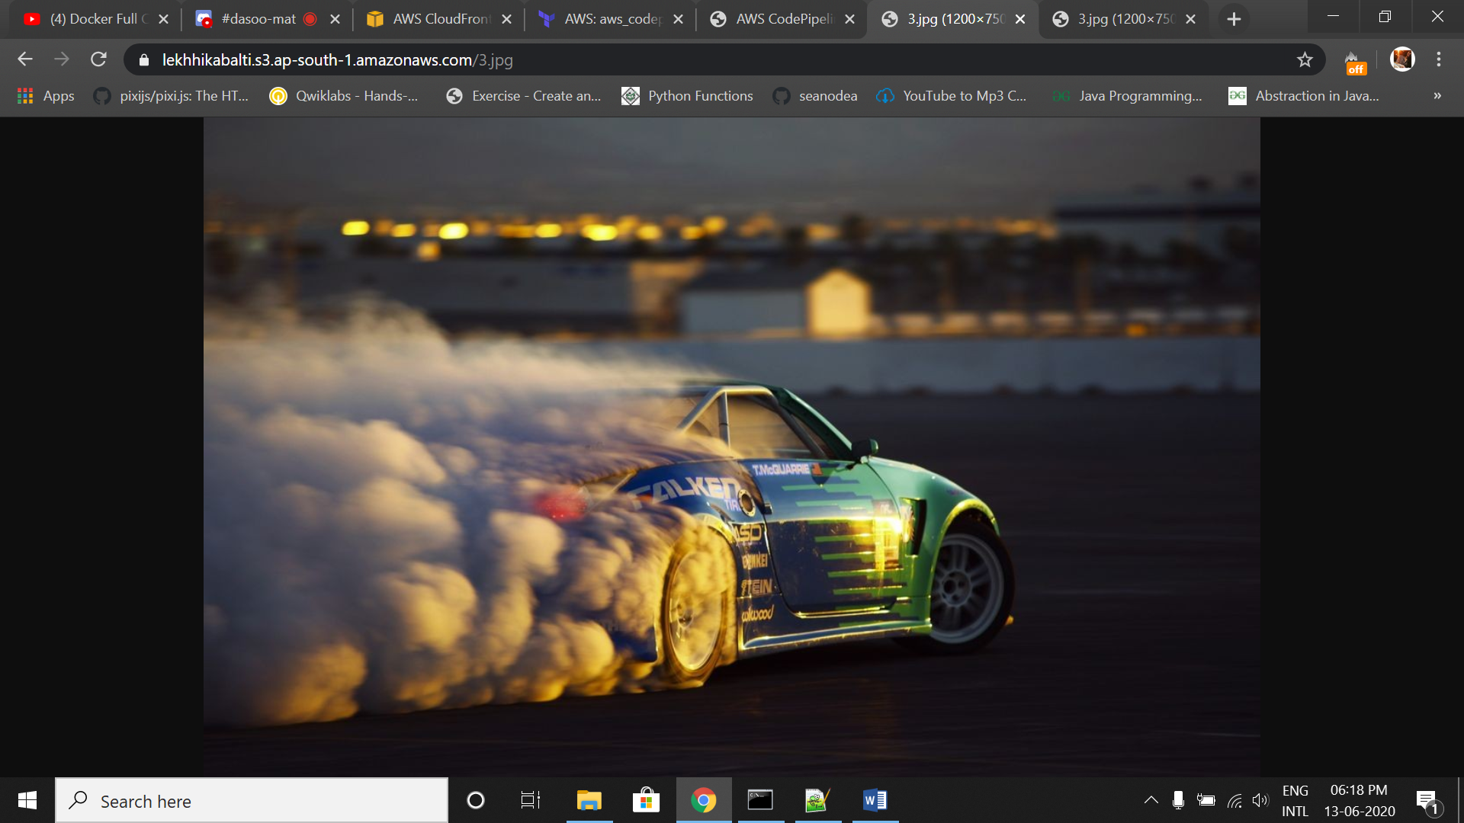The width and height of the screenshot is (1464, 823).
Task: View site info via padlock icon
Action: 144,60
